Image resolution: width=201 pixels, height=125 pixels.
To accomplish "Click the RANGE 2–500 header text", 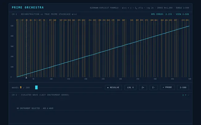I will tap(182, 8).
